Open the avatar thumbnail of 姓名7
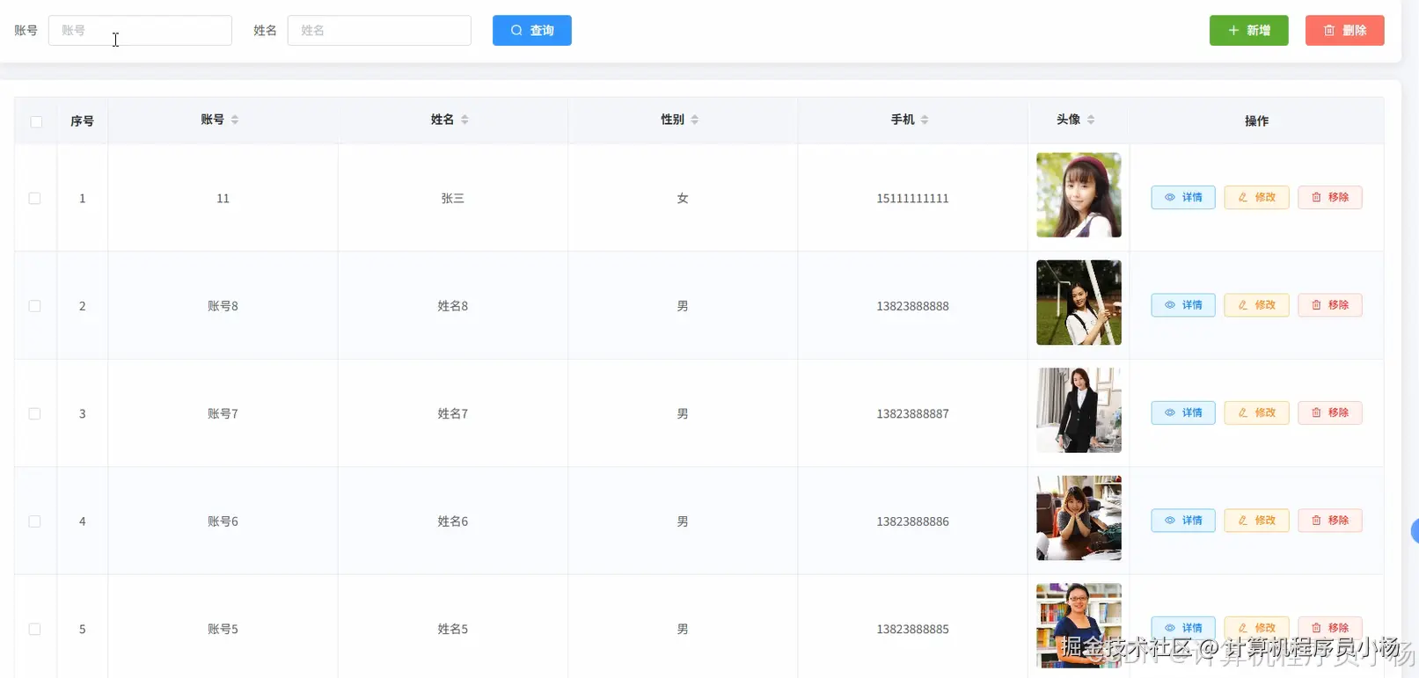This screenshot has width=1419, height=678. pos(1079,411)
